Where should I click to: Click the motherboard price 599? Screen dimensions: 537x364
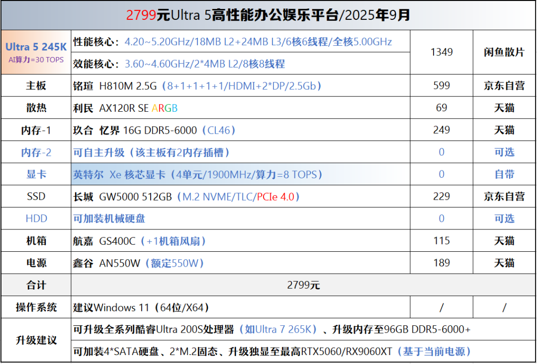point(442,86)
